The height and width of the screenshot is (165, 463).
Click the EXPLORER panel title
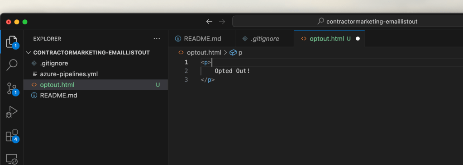pyautogui.click(x=47, y=38)
